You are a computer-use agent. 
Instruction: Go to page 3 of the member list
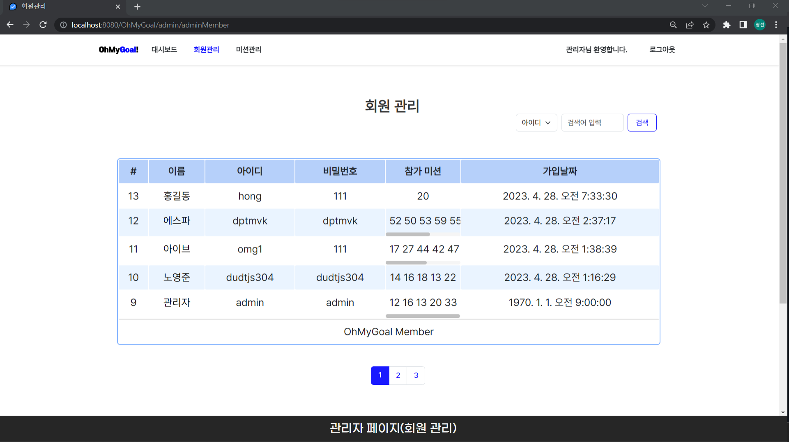[x=416, y=375]
